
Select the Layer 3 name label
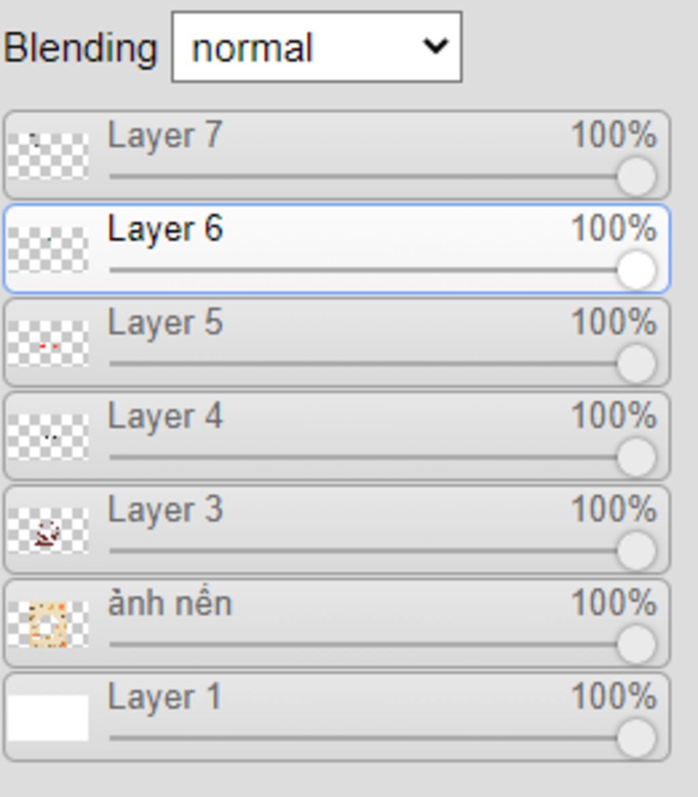point(165,510)
